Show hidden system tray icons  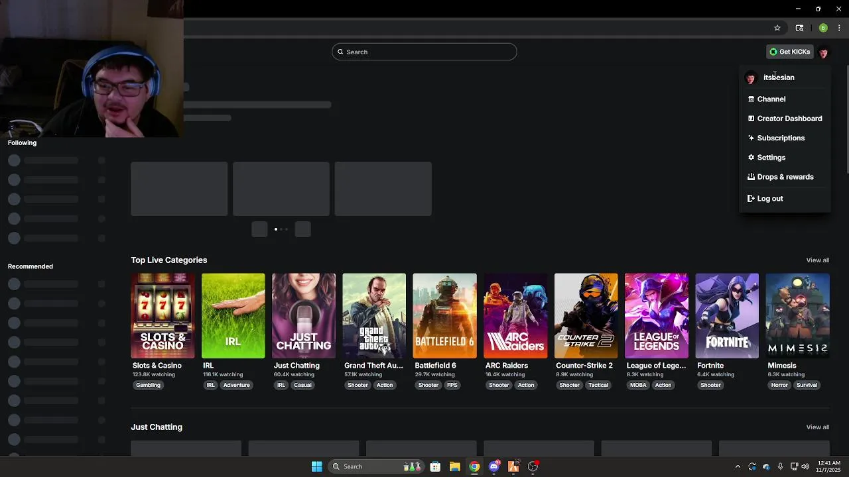pyautogui.click(x=738, y=466)
